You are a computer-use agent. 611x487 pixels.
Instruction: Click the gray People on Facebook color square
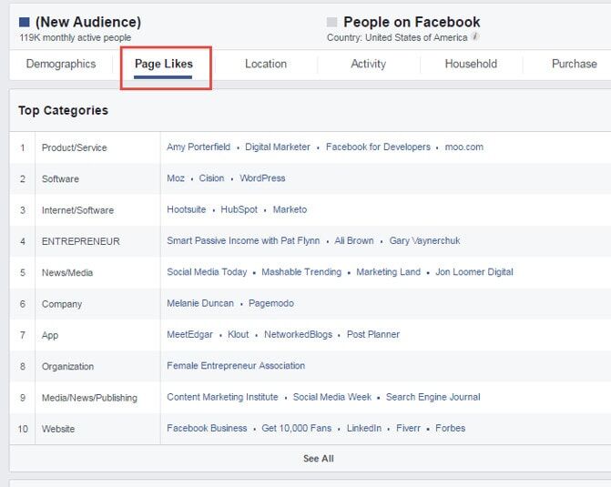tap(331, 22)
